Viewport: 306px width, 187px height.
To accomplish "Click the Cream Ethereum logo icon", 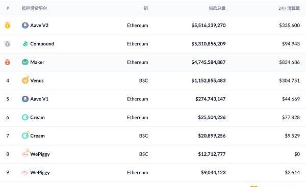I will click(x=25, y=117).
